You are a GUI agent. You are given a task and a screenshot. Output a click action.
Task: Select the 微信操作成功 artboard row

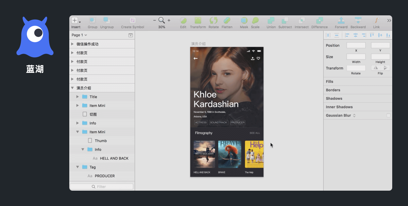[x=102, y=44]
